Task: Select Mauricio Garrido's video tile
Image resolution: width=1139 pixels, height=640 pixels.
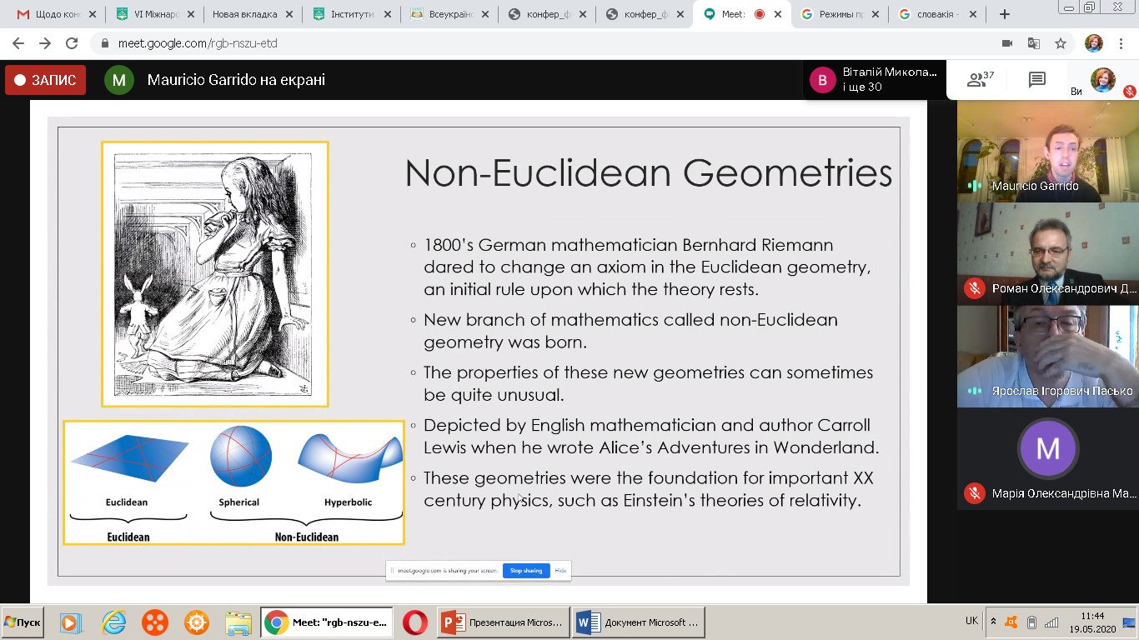Action: point(1047,151)
